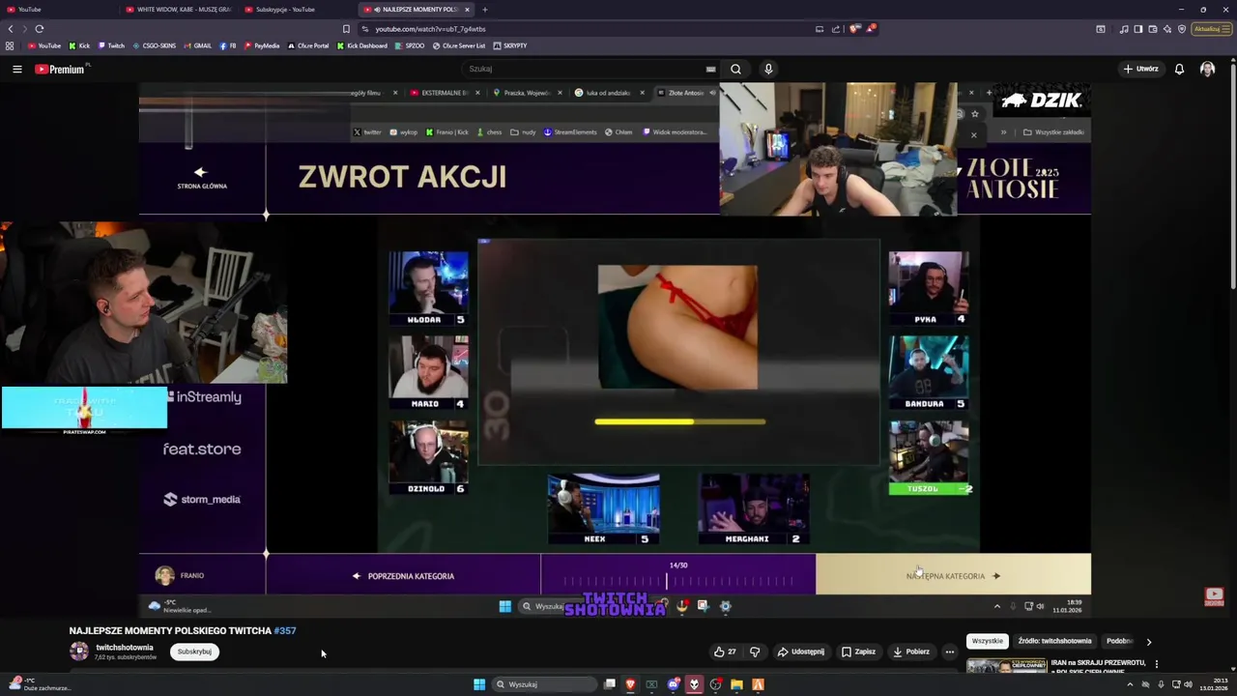Click the twitchshotownia channel name
Viewport: 1237px width, 696px height.
click(125, 647)
